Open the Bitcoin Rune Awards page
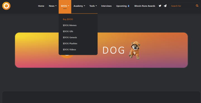This screenshot has width=201, height=103. (145, 6)
